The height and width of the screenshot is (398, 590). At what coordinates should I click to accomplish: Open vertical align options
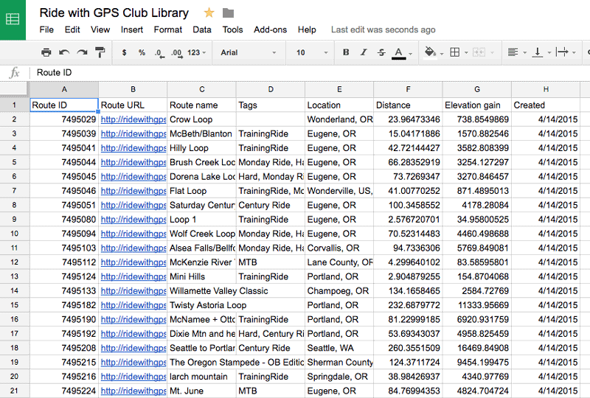click(x=538, y=52)
